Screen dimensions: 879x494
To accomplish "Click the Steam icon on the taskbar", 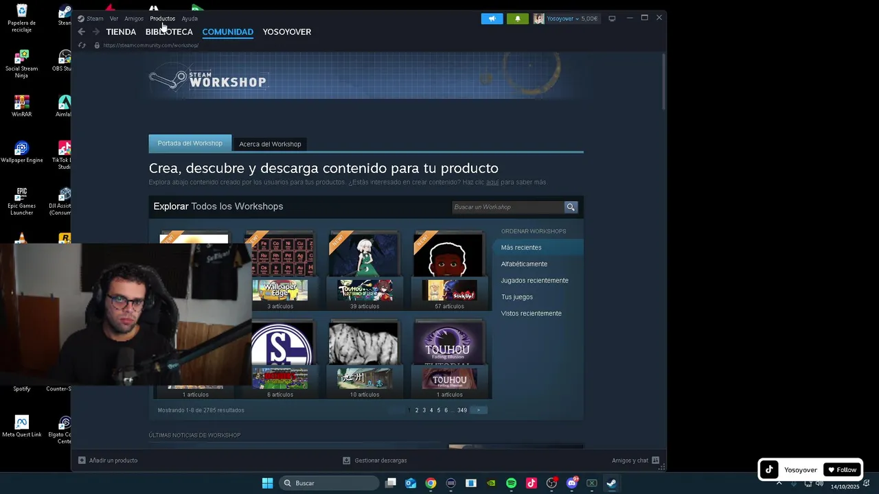I will coord(611,483).
